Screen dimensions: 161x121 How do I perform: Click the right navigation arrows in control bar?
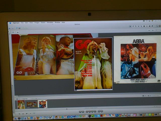click(100, 111)
